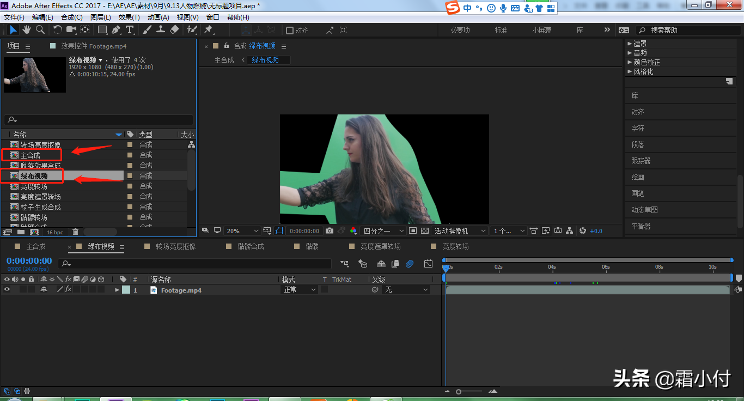Switch to 必要项 workspace

pos(460,31)
